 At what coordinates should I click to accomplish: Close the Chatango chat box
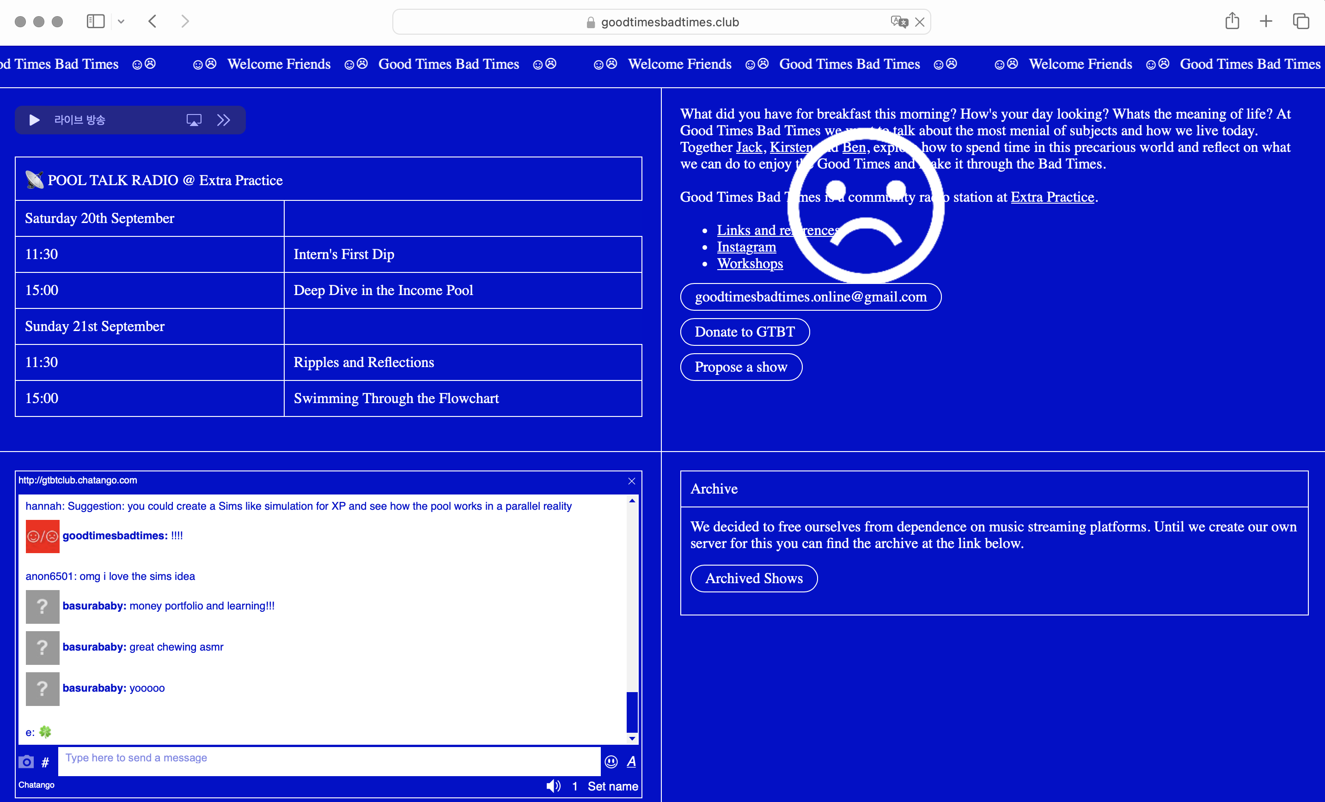point(631,481)
